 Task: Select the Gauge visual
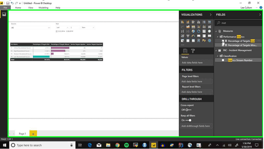click(193, 36)
